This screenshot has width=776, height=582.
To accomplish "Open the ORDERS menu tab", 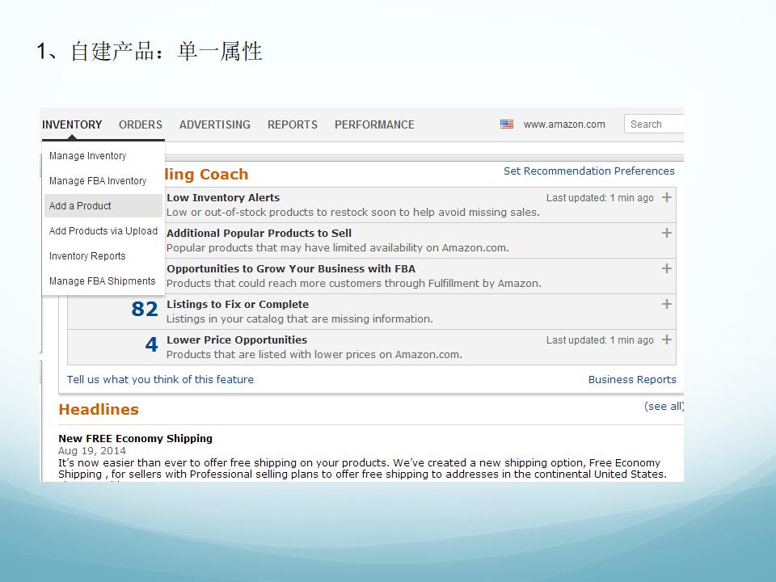I will [x=141, y=124].
